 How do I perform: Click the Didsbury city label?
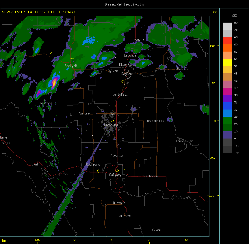click(111, 125)
